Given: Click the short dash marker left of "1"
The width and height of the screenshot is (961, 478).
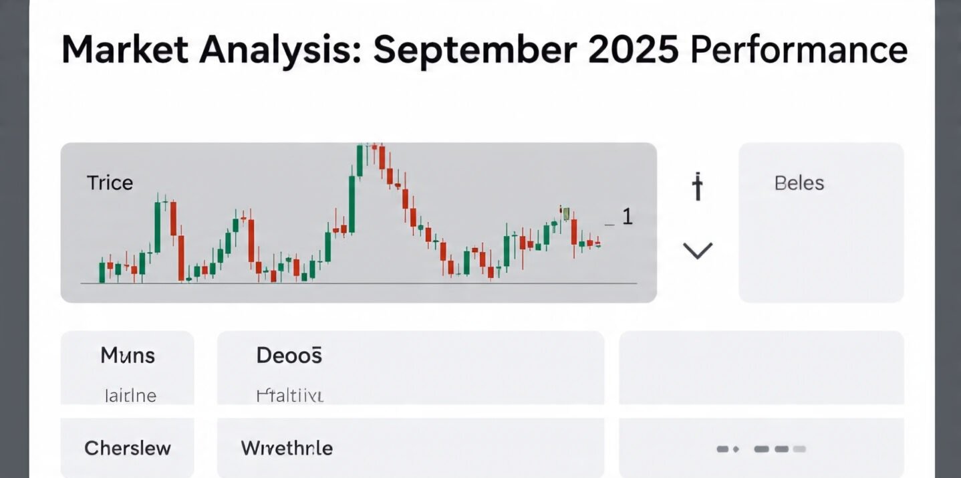Looking at the screenshot, I should 609,224.
